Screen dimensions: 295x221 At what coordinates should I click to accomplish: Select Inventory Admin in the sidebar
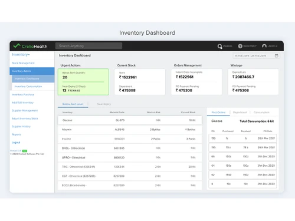[32, 71]
